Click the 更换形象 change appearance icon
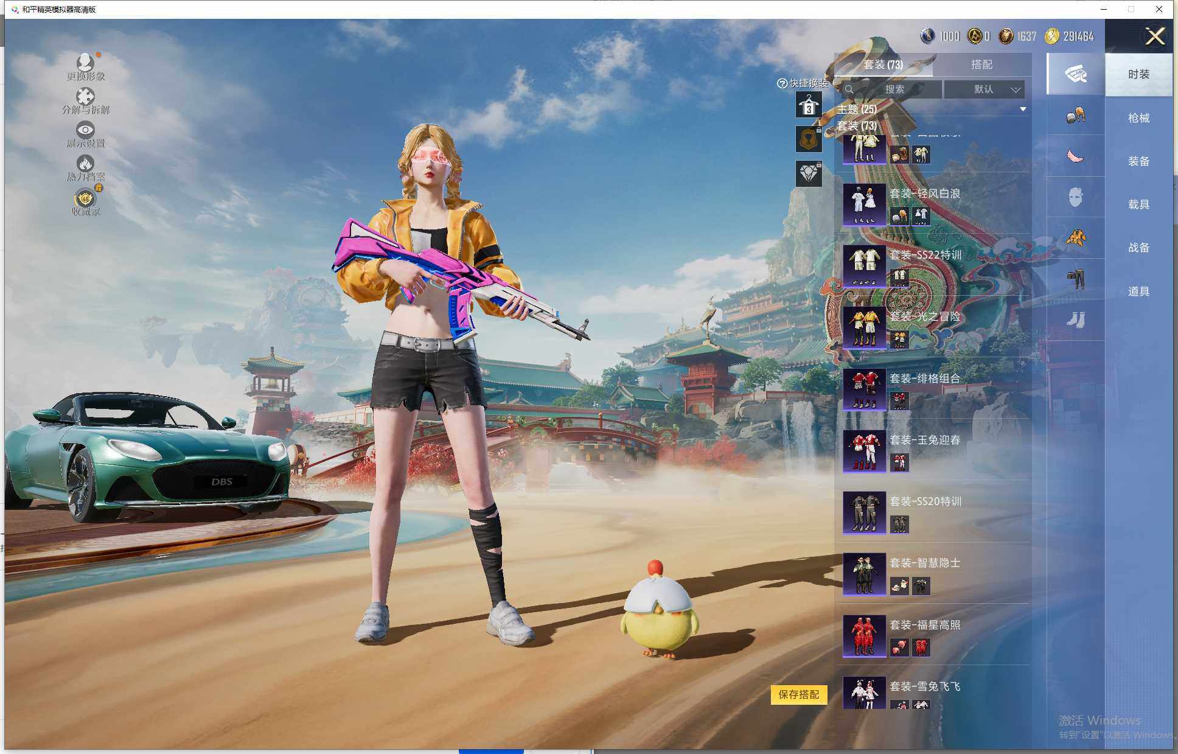The image size is (1178, 754). pos(85,63)
